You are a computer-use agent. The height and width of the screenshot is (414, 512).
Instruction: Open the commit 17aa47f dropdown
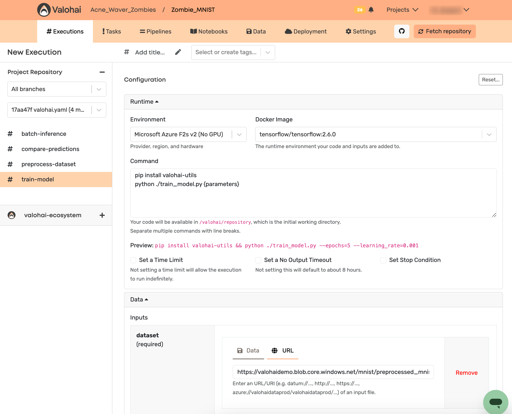(x=57, y=110)
